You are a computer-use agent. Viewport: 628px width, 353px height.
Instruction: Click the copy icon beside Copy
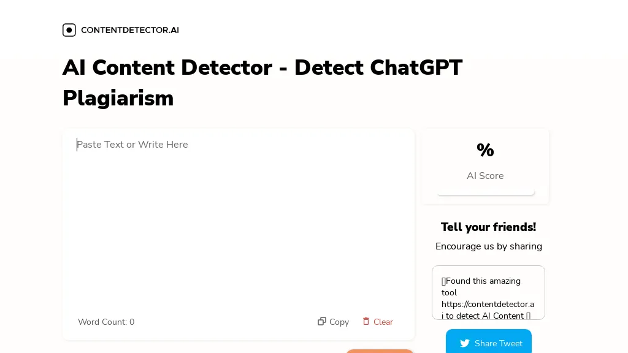coord(322,321)
